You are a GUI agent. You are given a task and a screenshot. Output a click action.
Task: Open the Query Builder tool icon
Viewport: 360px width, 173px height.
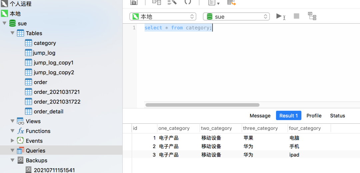tap(157, 2)
